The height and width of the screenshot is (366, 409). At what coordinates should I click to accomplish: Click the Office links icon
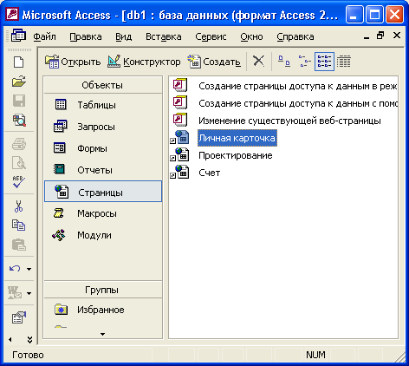click(x=15, y=292)
